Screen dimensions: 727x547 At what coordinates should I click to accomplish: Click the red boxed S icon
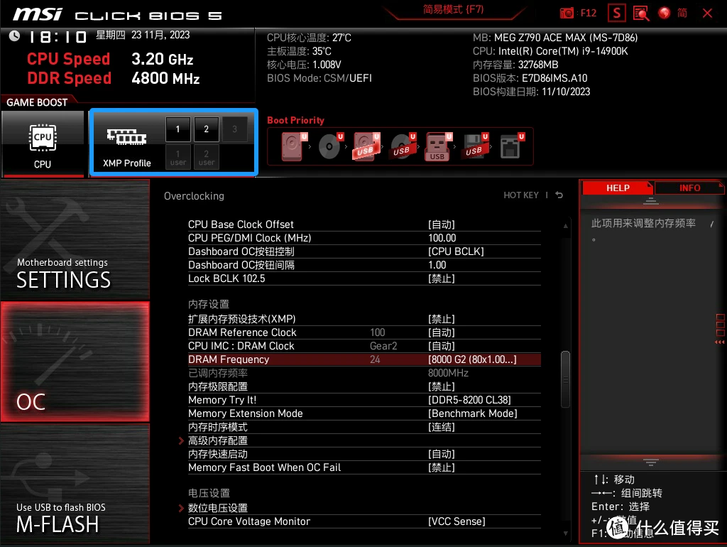617,13
